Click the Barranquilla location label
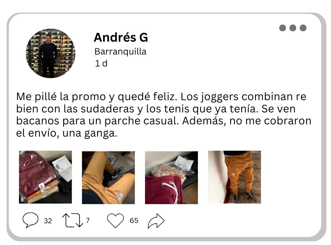Viewport: 331px width, 245px height. (x=120, y=51)
